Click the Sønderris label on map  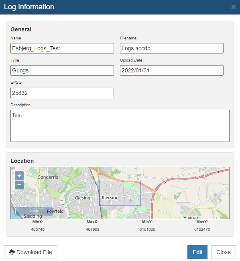click(48, 177)
